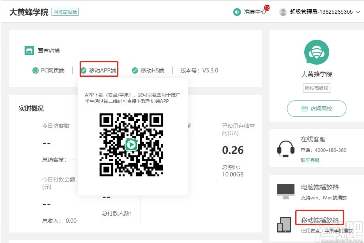Click the 访问网校 button
This screenshot has height=243, width=364.
(316, 109)
